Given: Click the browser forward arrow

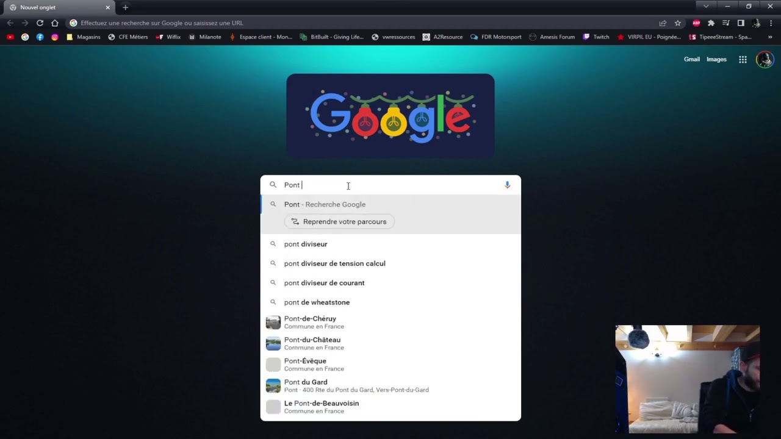Looking at the screenshot, I should (25, 23).
